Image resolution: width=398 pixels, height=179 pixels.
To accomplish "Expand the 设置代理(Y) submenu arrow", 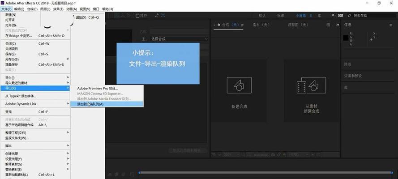I will (68, 159).
